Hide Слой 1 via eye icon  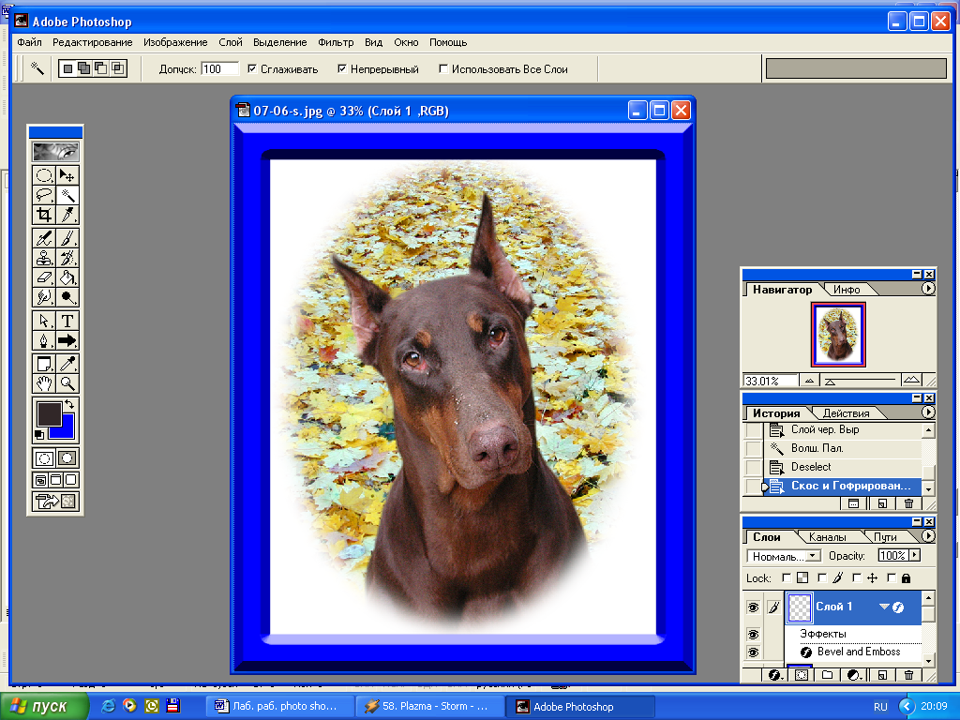tap(753, 607)
